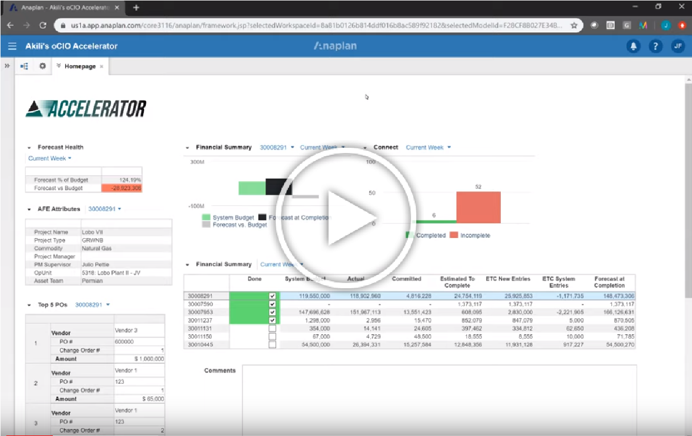Select Forecast at Completion column header
Screen dimensions: 692x436
point(610,282)
